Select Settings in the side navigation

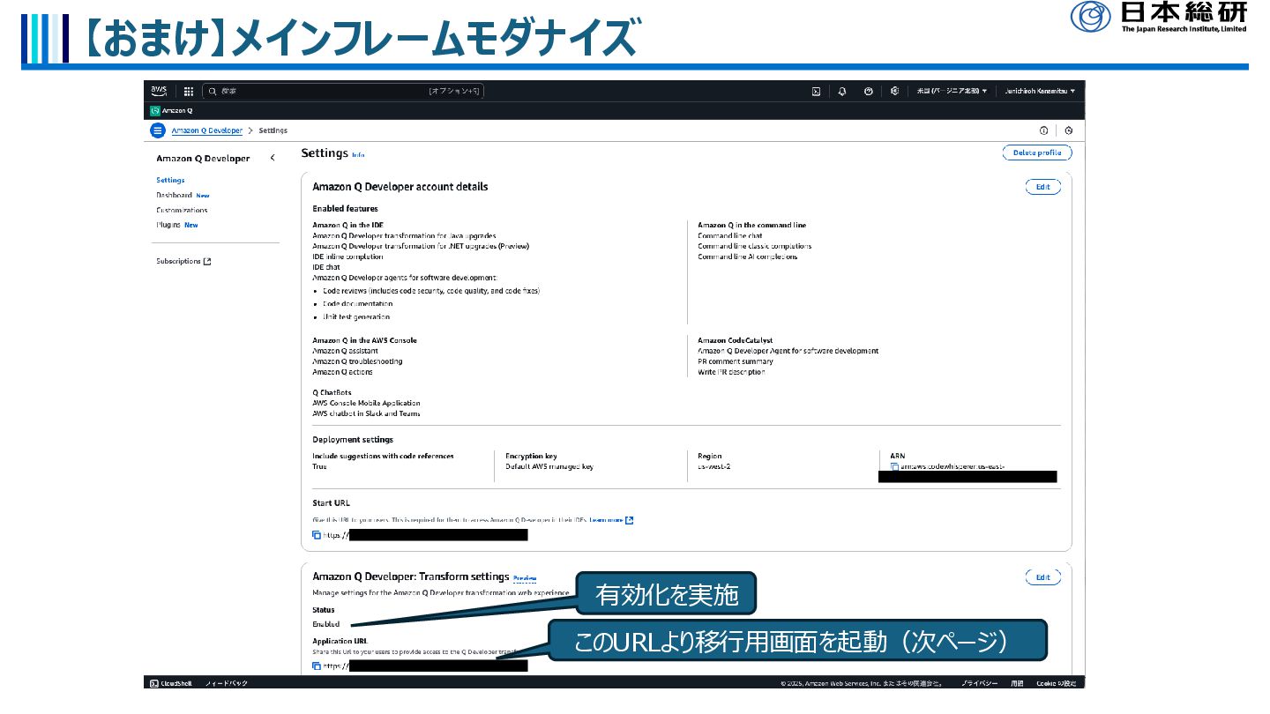click(170, 180)
